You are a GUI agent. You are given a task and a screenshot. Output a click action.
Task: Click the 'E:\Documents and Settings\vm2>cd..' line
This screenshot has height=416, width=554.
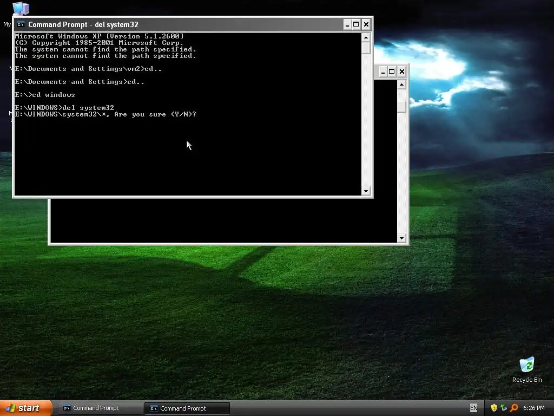pos(88,69)
